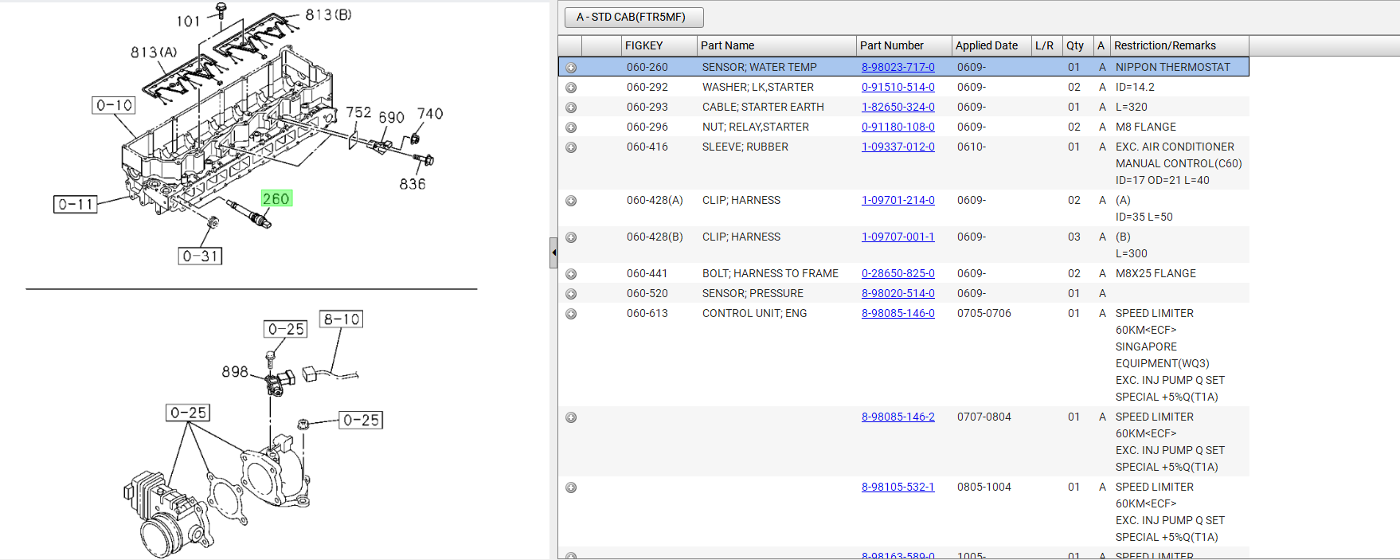Open part number link 8-98023-717-0
The height and width of the screenshot is (560, 1400).
click(897, 67)
